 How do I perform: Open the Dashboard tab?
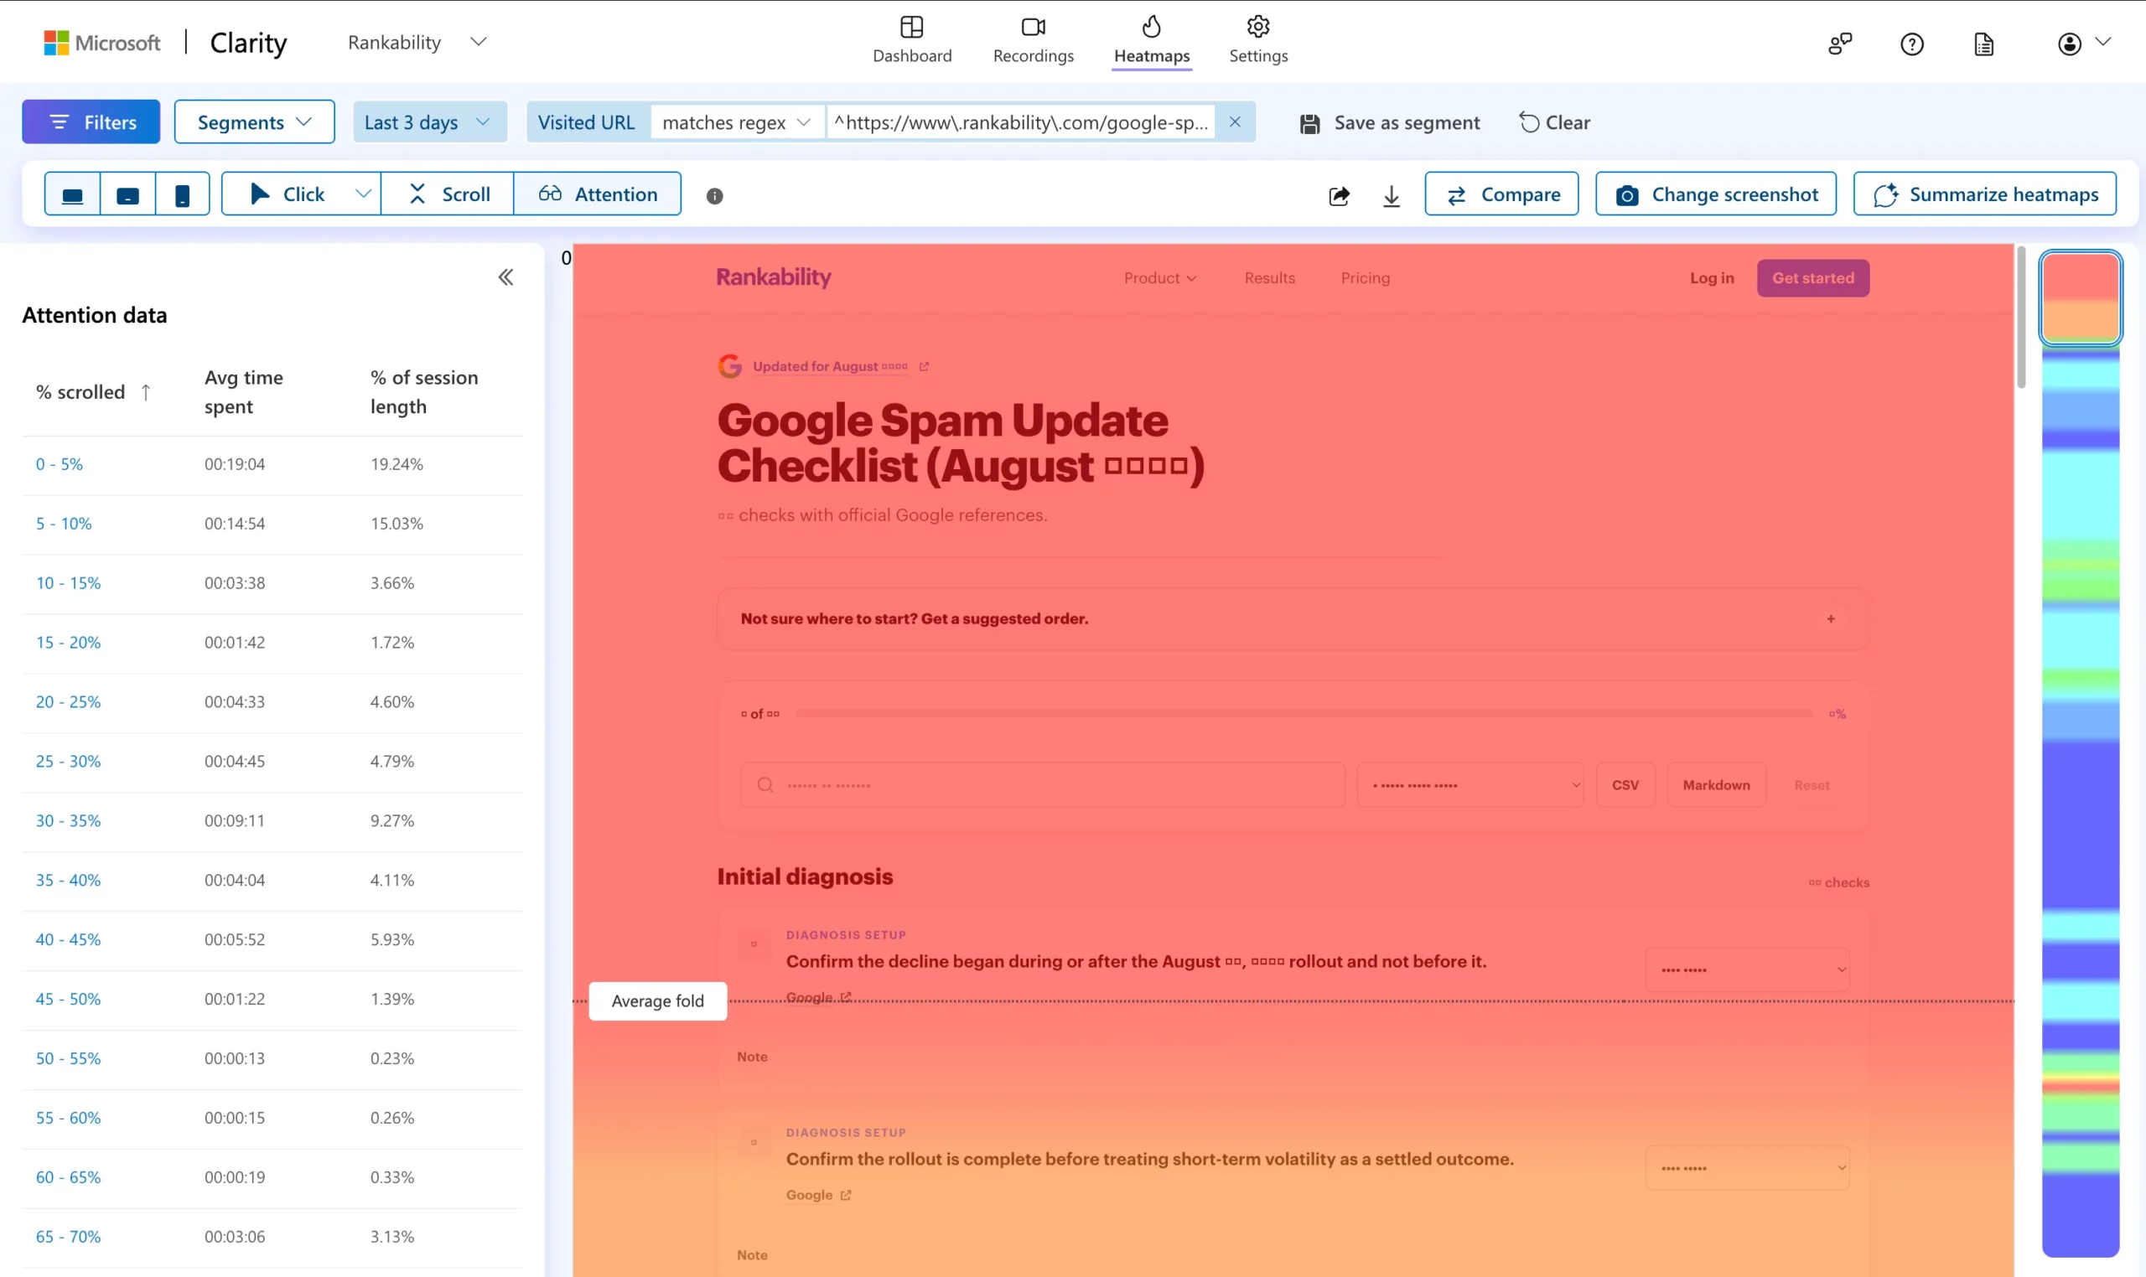pyautogui.click(x=911, y=40)
